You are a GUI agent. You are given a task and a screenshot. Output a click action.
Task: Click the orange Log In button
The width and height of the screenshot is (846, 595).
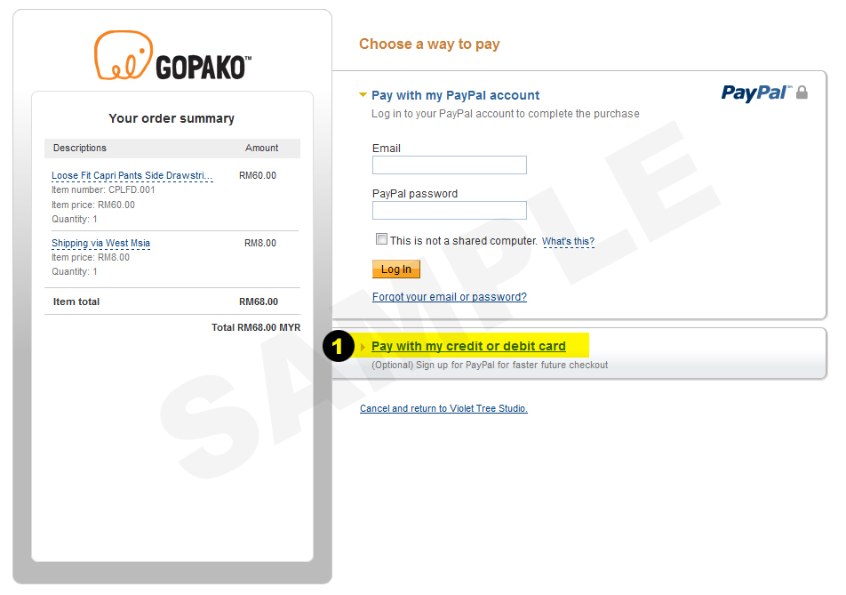click(396, 269)
